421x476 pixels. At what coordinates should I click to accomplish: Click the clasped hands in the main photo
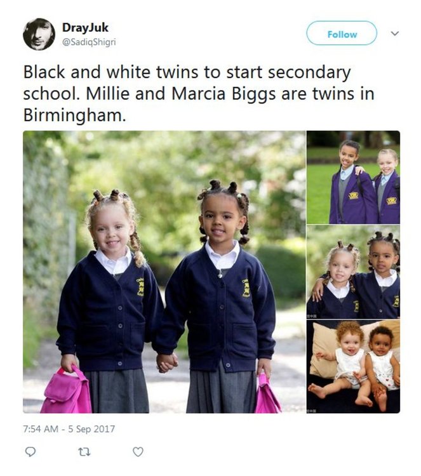[167, 362]
